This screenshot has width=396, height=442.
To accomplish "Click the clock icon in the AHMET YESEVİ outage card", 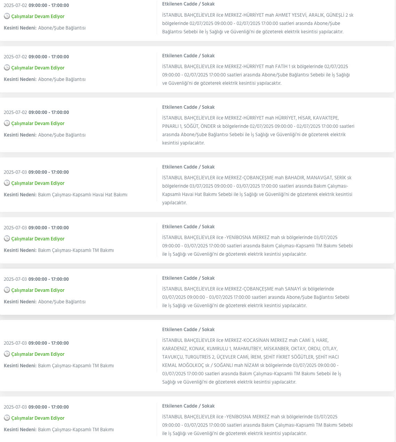I will tap(7, 16).
